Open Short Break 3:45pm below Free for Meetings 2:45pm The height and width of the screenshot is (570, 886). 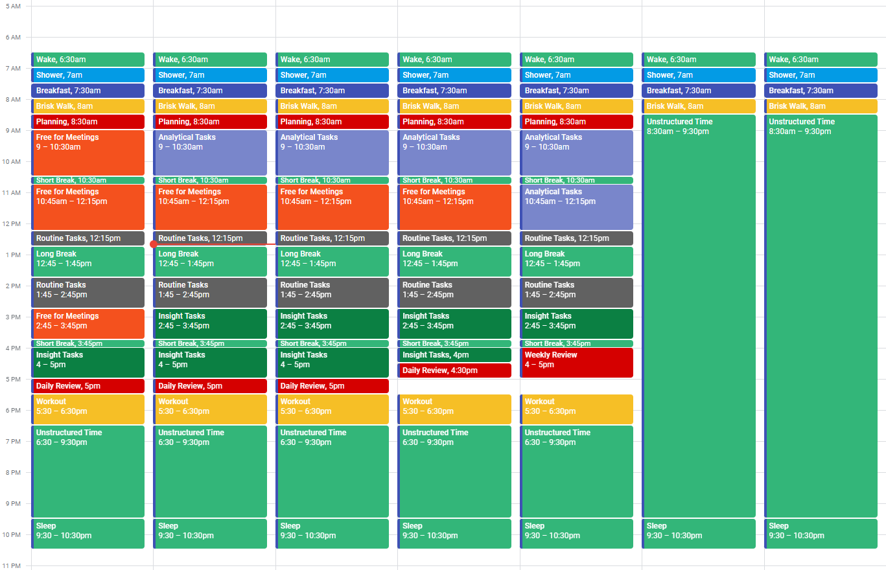point(87,343)
